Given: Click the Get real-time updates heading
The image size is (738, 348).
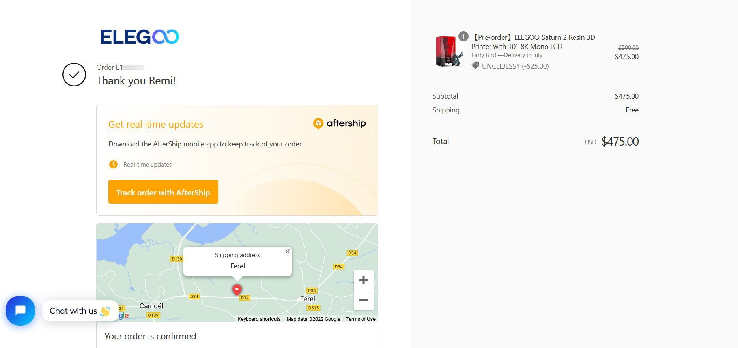Looking at the screenshot, I should click(x=156, y=124).
